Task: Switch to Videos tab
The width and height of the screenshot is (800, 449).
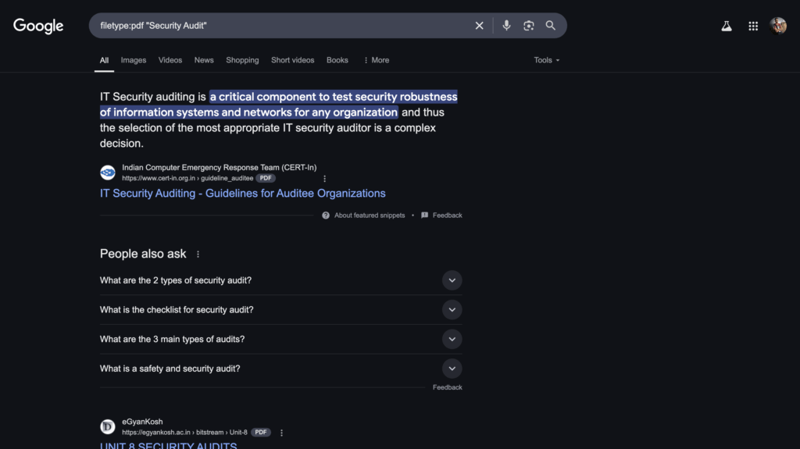Action: [x=170, y=60]
